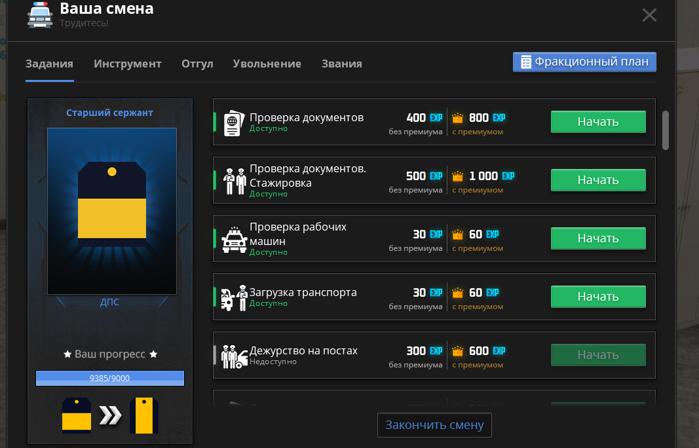Open the Отгул tab

click(197, 64)
